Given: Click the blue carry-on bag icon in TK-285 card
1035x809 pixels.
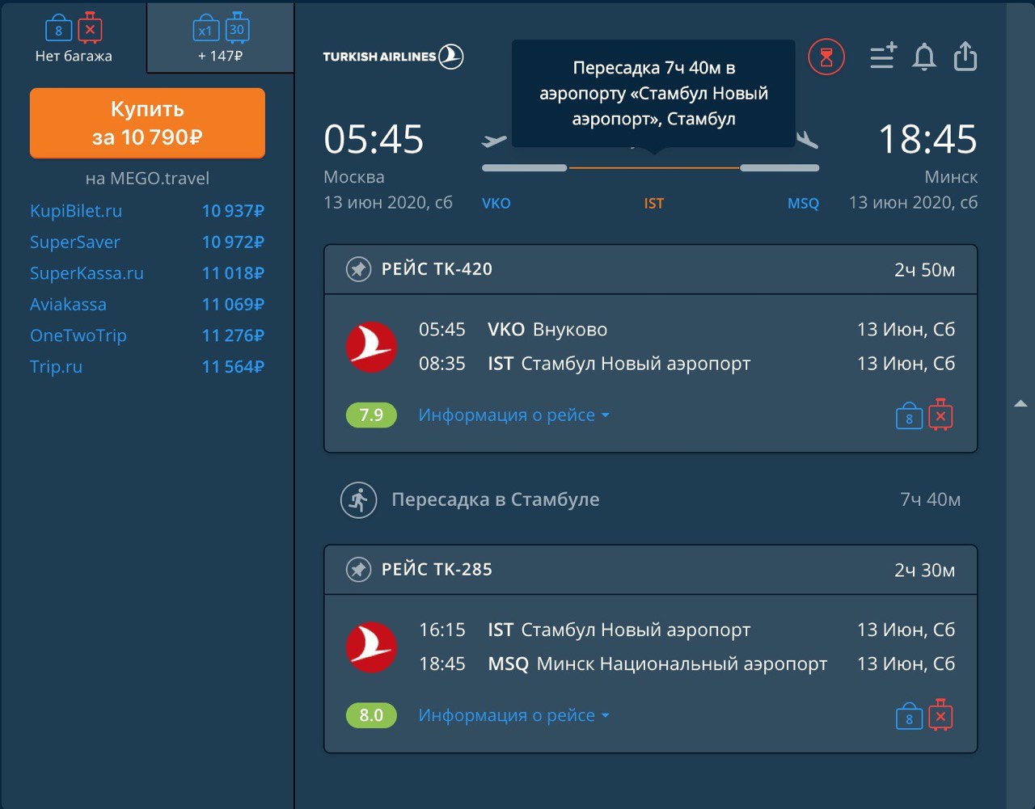Looking at the screenshot, I should [x=909, y=716].
